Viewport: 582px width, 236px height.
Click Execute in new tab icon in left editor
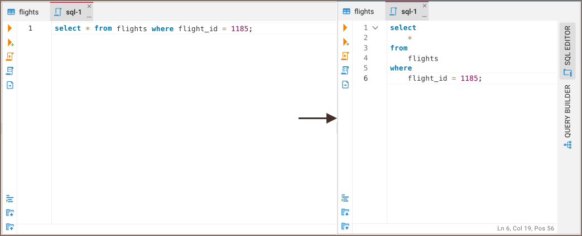coord(10,42)
